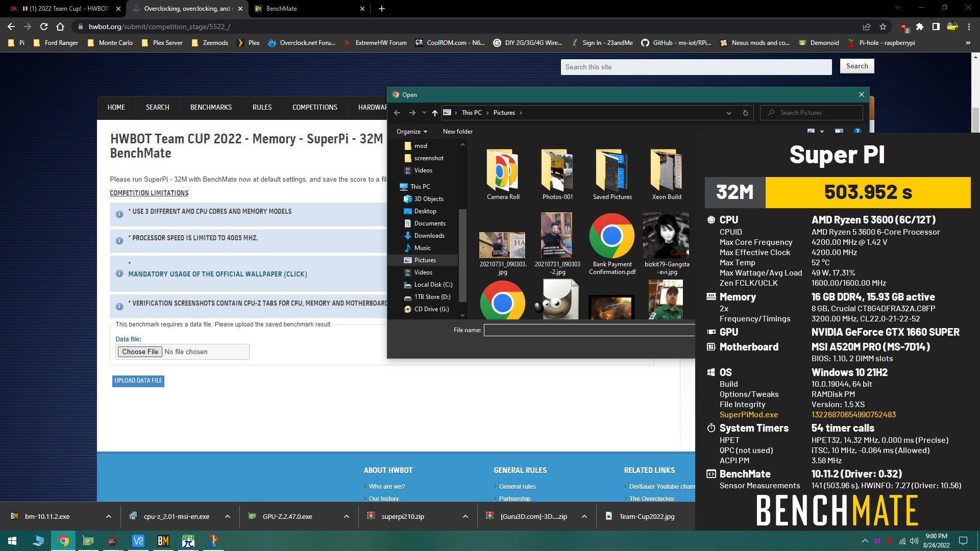Viewport: 980px width, 551px height.
Task: Click New folder in Open dialog
Action: [x=458, y=132]
